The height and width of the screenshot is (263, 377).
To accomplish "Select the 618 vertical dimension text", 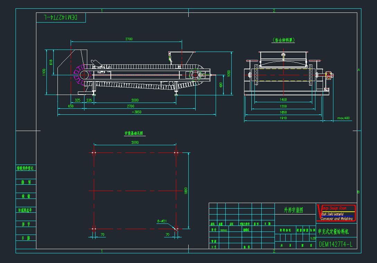I will click(x=51, y=62).
